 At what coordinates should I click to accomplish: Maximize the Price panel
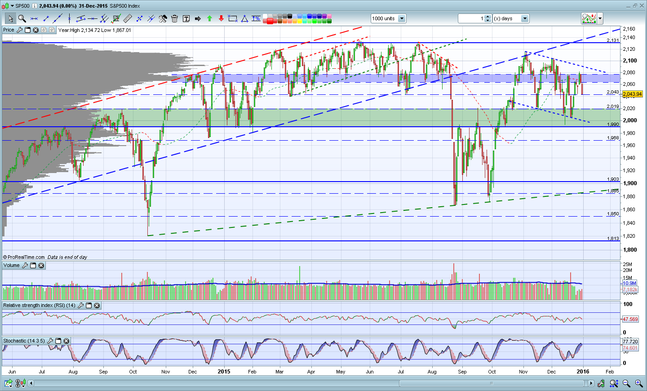pyautogui.click(x=27, y=30)
